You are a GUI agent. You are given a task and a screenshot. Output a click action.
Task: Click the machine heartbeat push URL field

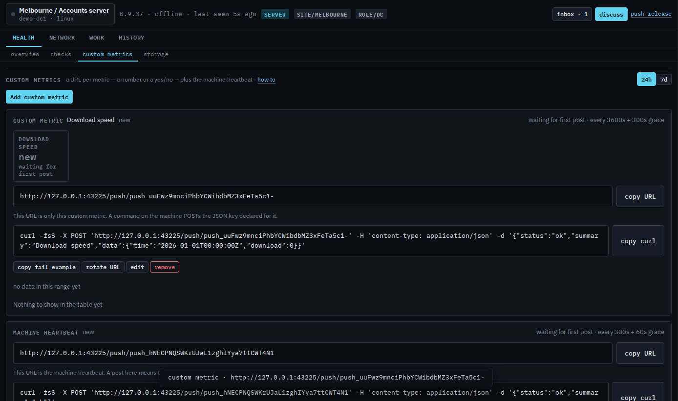click(313, 353)
